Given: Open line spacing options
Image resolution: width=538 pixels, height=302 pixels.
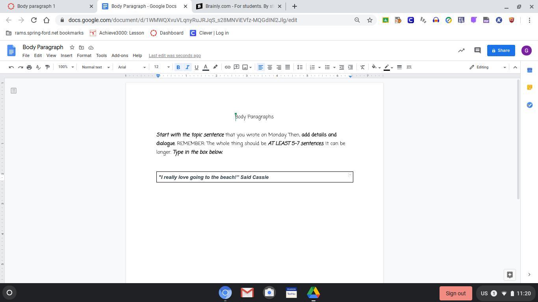Looking at the screenshot, I should pyautogui.click(x=300, y=67).
